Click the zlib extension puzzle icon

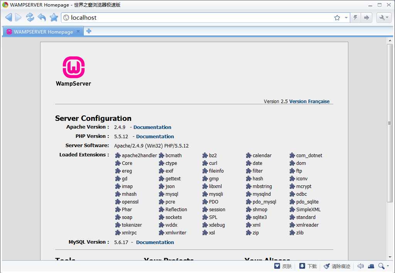click(x=292, y=233)
